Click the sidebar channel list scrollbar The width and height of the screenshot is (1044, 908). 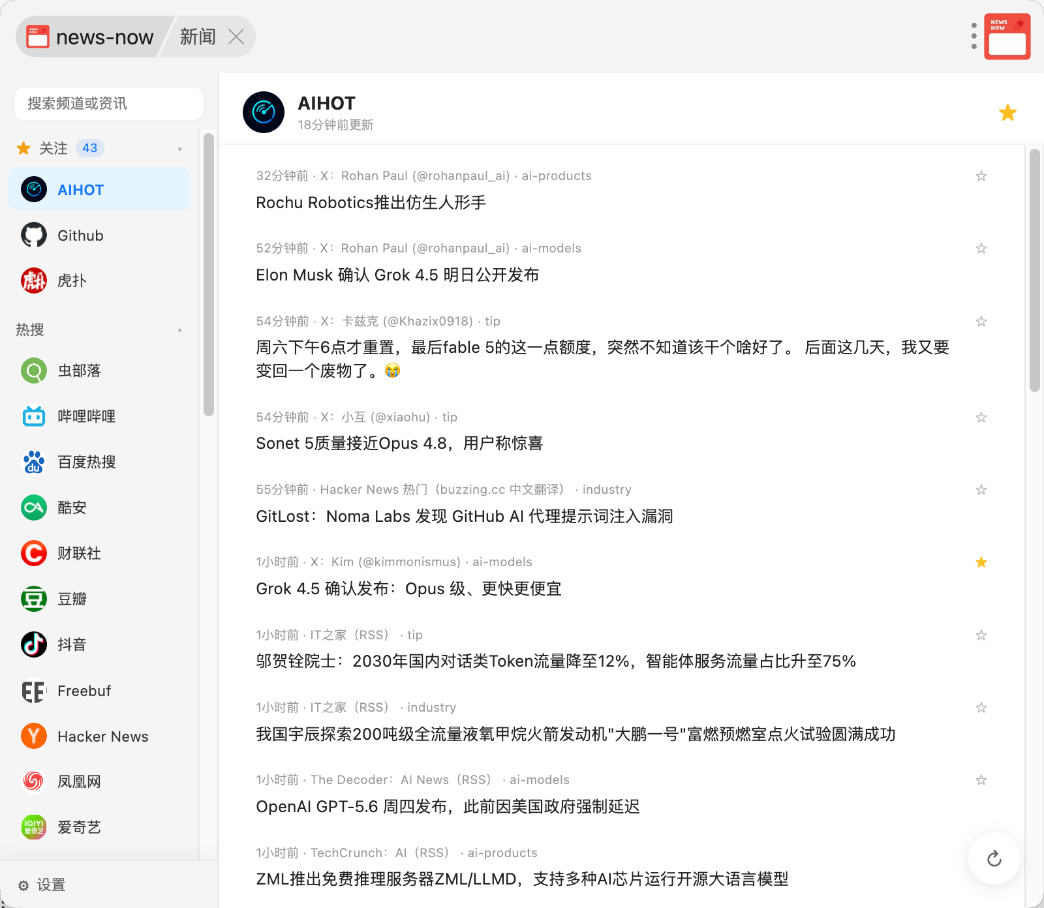(x=209, y=274)
